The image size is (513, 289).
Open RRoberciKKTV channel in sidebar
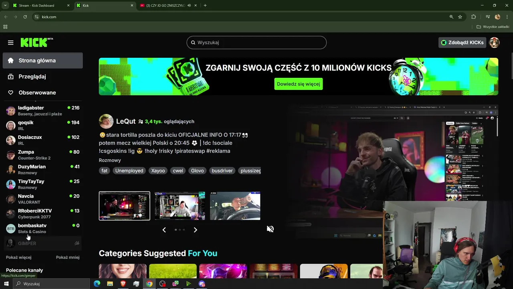point(43,214)
